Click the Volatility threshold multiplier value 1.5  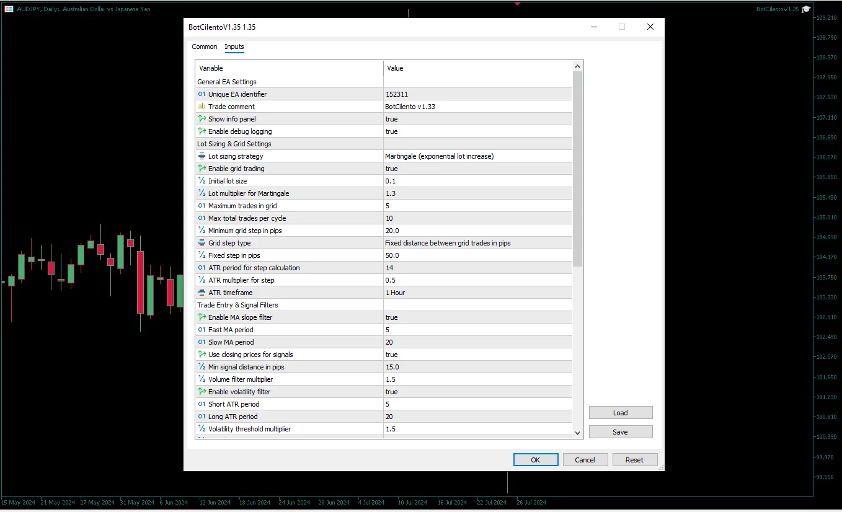pos(478,429)
